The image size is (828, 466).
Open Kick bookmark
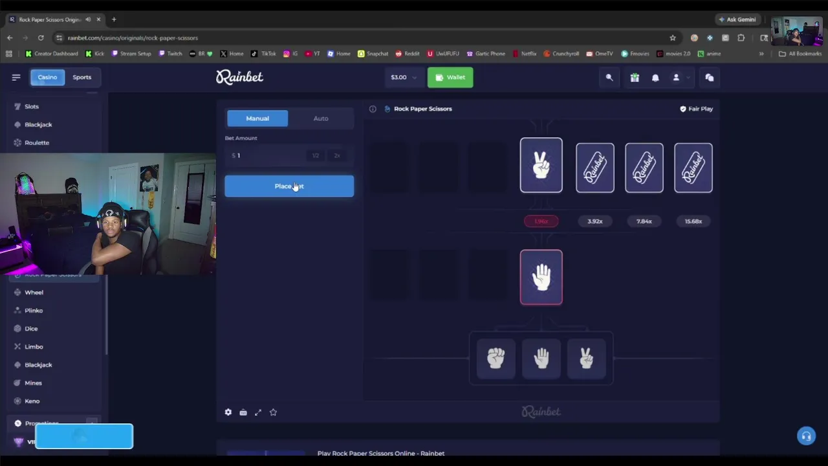click(x=94, y=54)
